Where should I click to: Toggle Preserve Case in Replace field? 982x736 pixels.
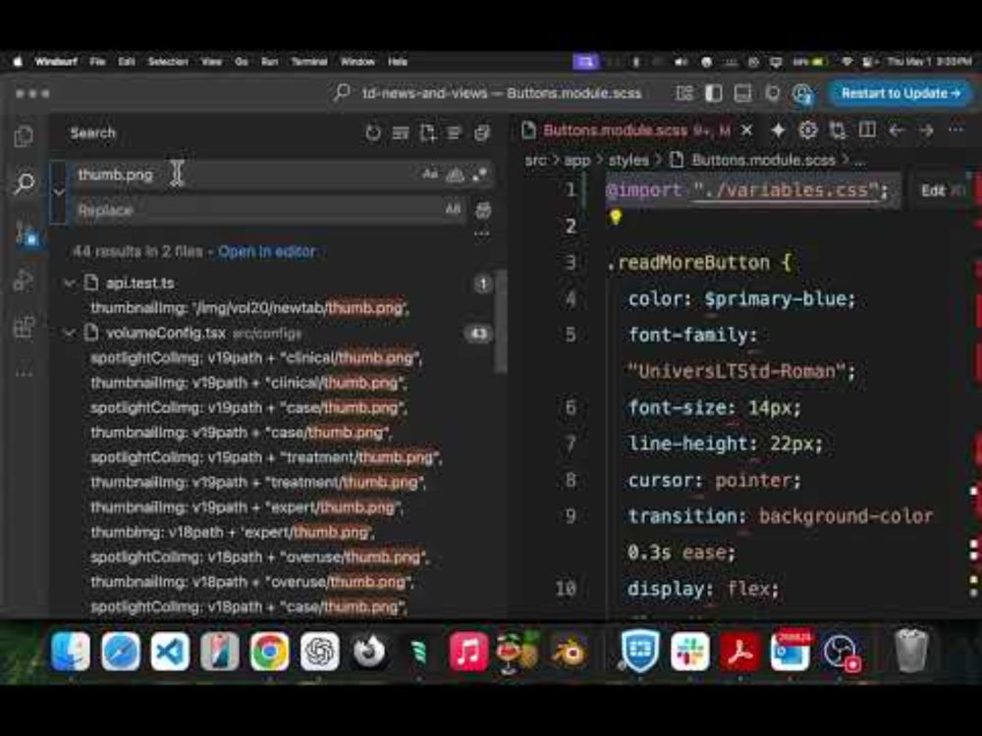tap(453, 210)
